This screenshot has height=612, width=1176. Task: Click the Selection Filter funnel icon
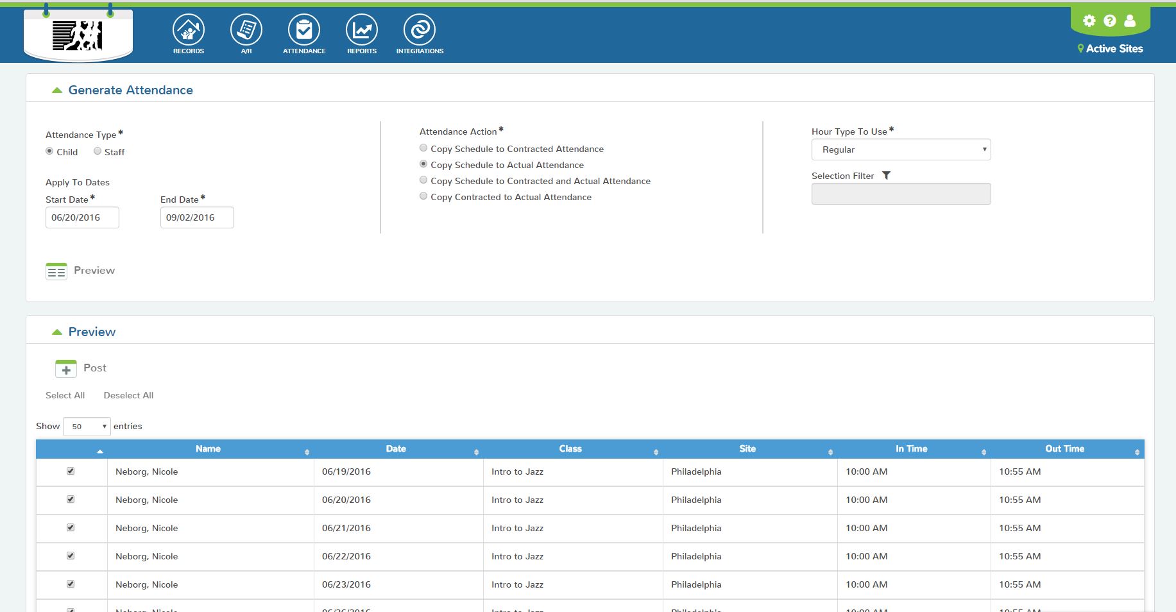click(886, 175)
